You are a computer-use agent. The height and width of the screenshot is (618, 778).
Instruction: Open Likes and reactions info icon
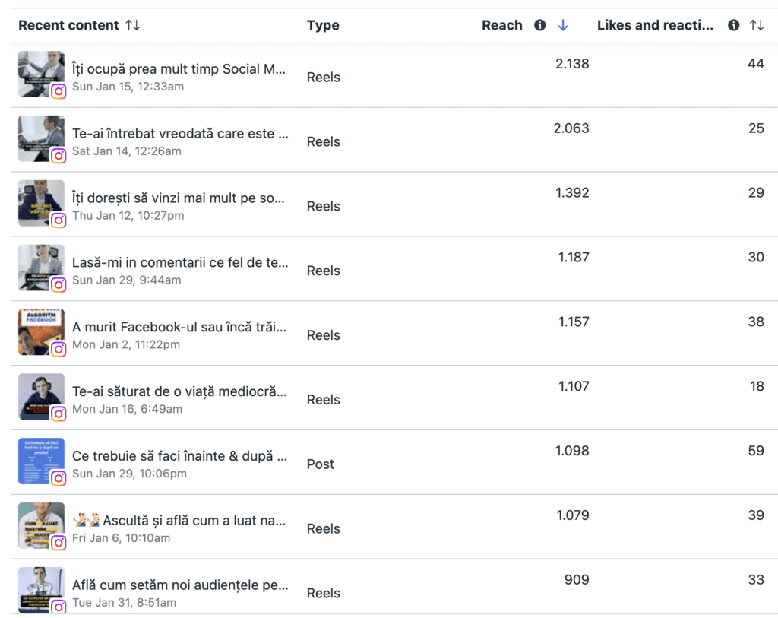pyautogui.click(x=733, y=25)
